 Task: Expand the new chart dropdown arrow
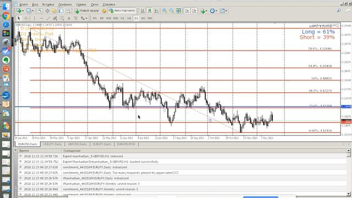point(23,11)
